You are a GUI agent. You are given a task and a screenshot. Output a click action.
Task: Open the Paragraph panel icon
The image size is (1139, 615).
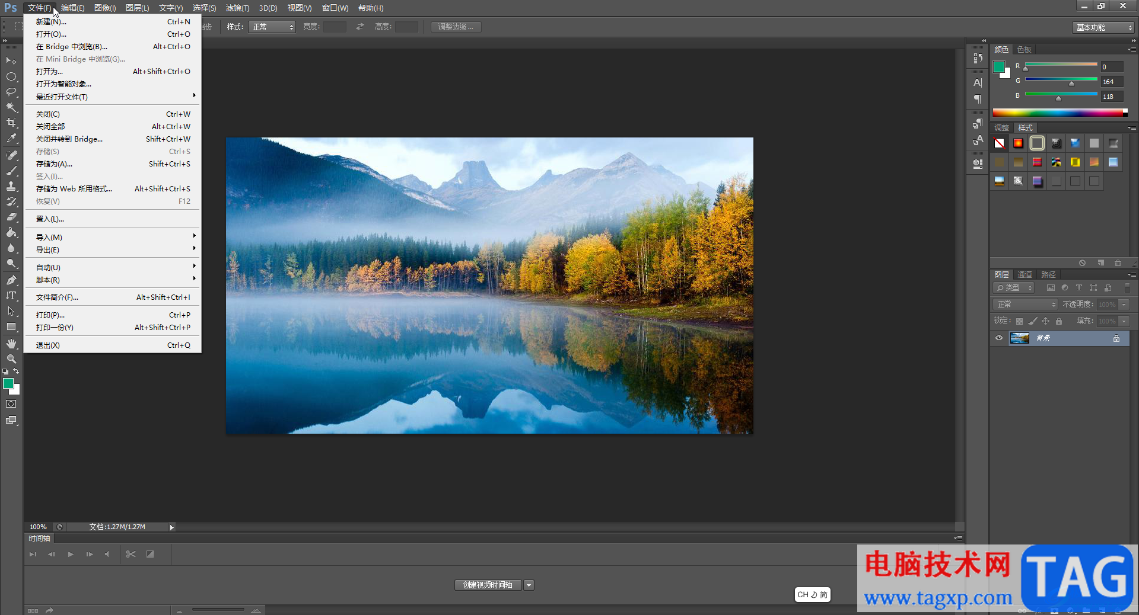[x=978, y=99]
